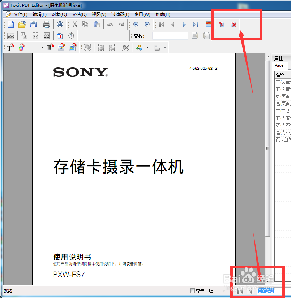291x298 pixels.
Task: Zoom out with the minus icon
Action: click(147, 24)
